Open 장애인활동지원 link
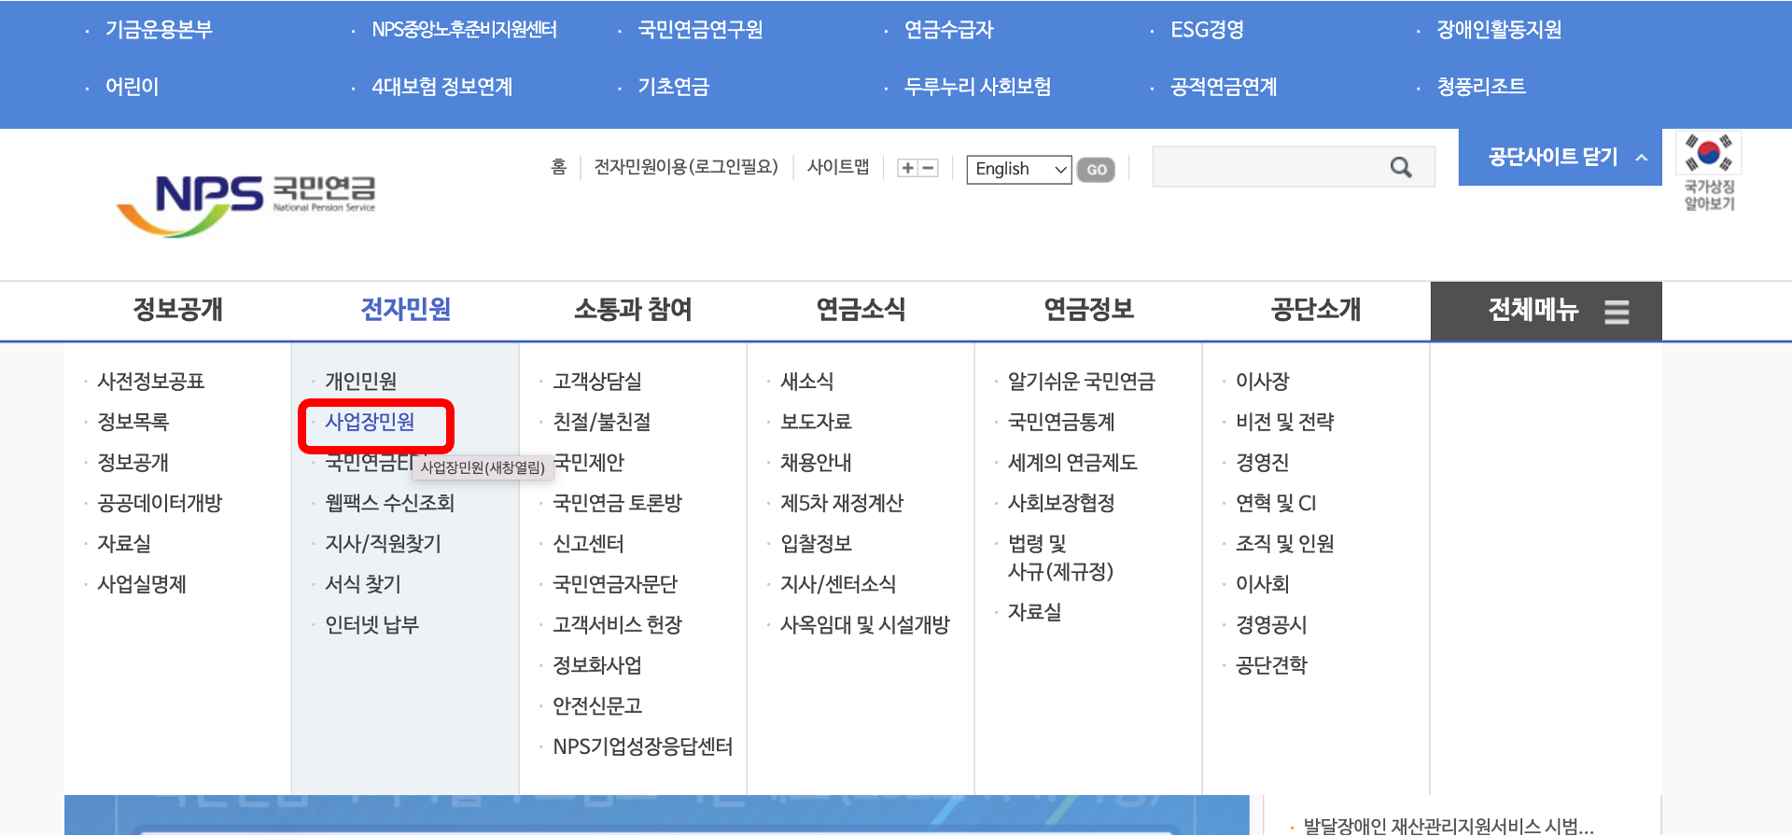 [1499, 30]
